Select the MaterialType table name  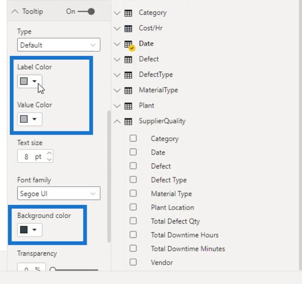click(158, 90)
